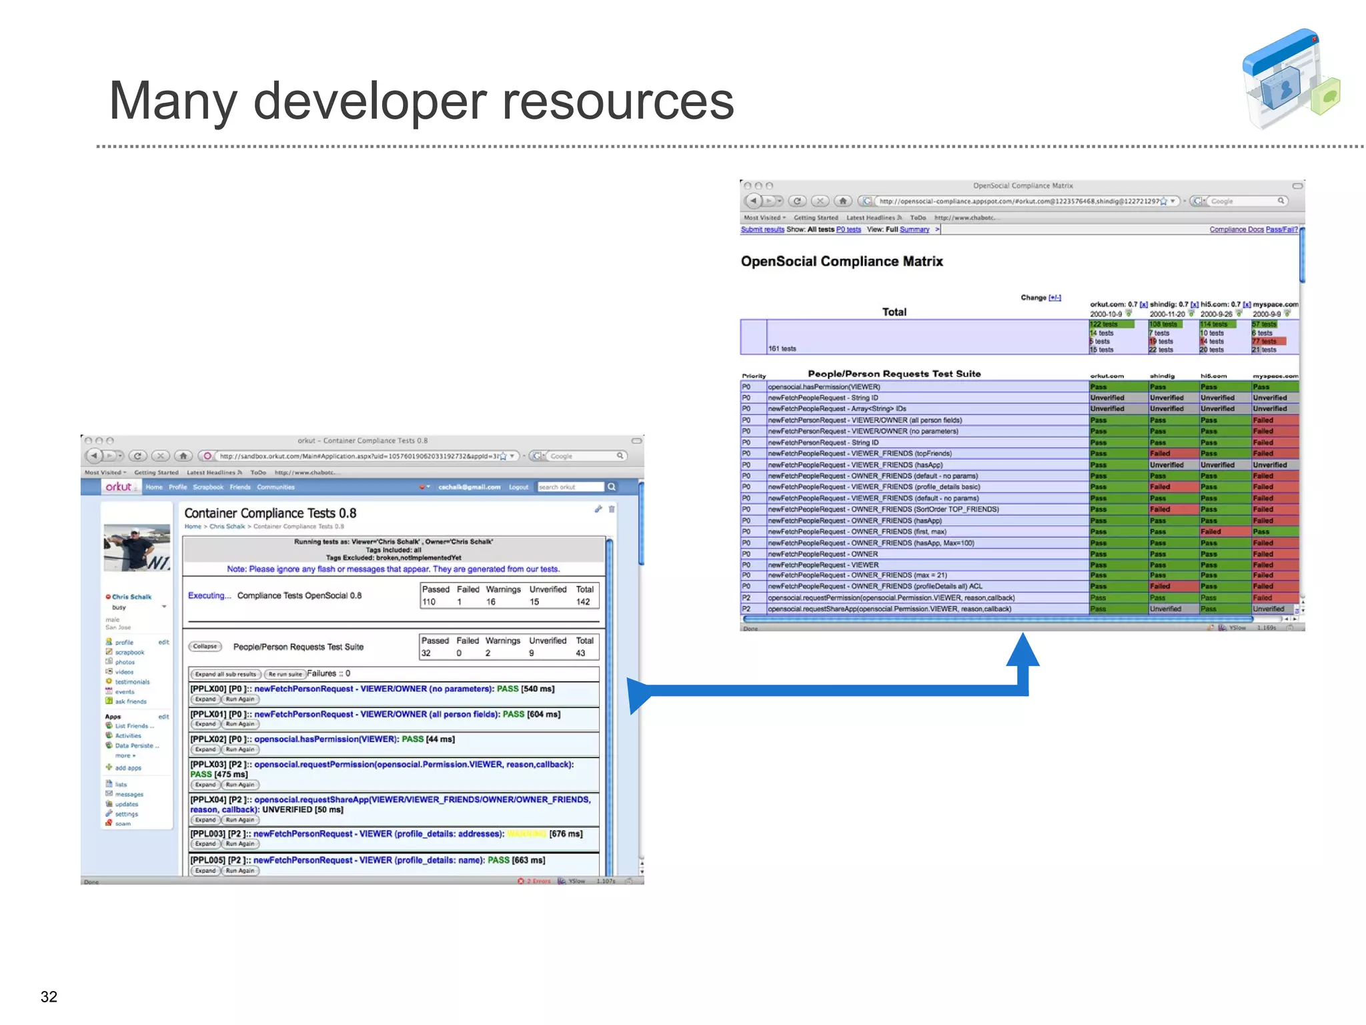Click the edit link next to profile
1366x1025 pixels.
[x=163, y=643]
